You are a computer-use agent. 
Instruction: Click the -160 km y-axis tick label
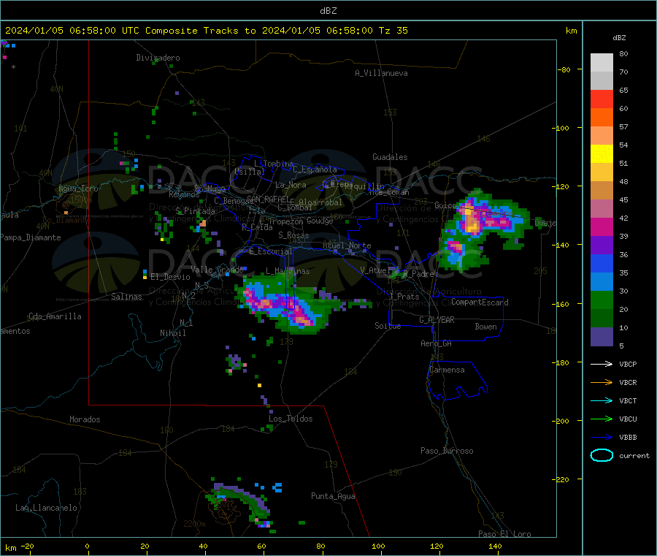[562, 304]
